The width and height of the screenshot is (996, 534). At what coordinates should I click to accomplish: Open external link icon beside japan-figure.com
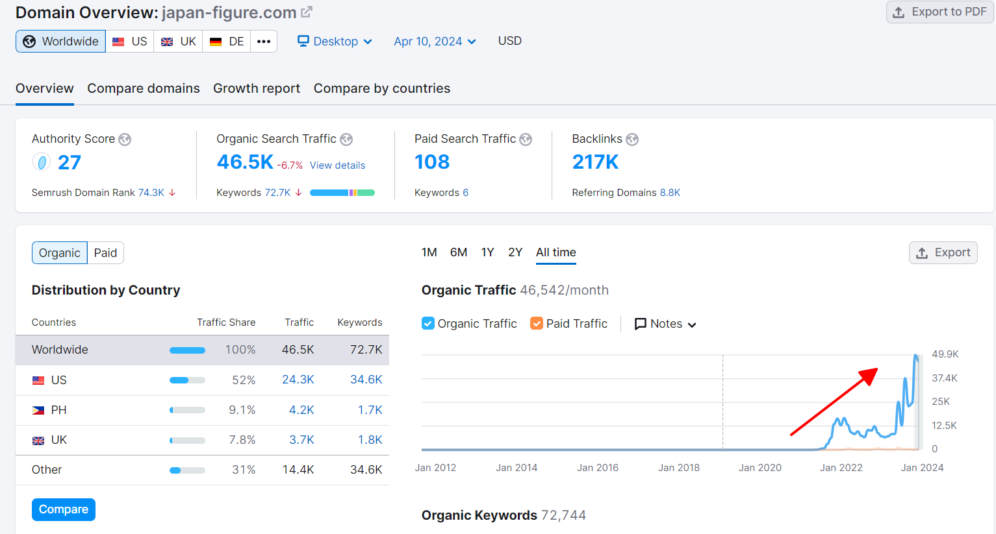(x=307, y=12)
